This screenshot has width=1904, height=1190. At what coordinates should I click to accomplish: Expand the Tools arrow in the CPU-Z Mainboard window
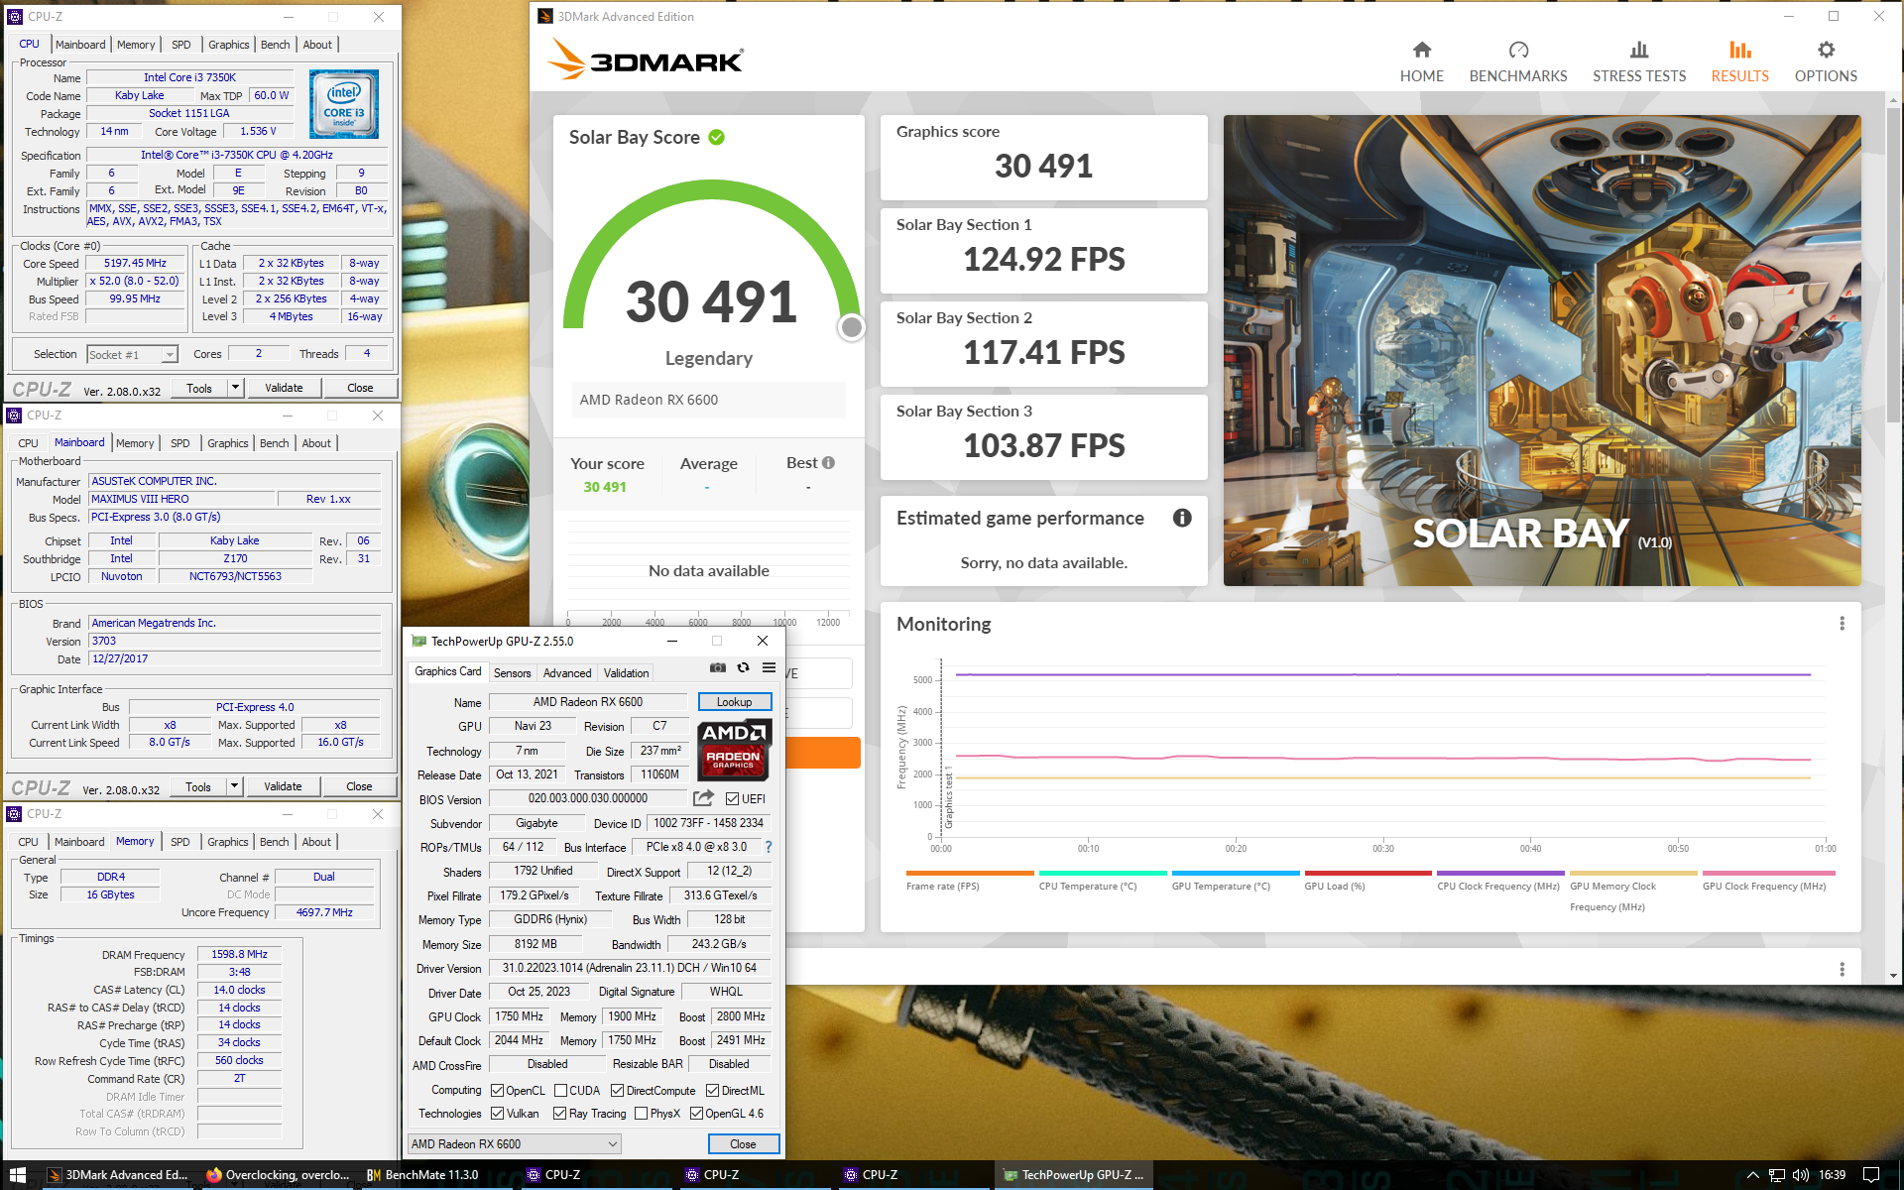pos(234,786)
